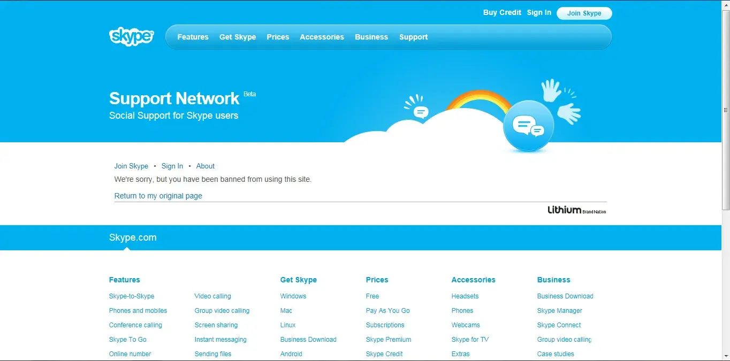Viewport: 730px width, 361px height.
Task: Open the Get Skype navigation menu
Action: coord(238,37)
